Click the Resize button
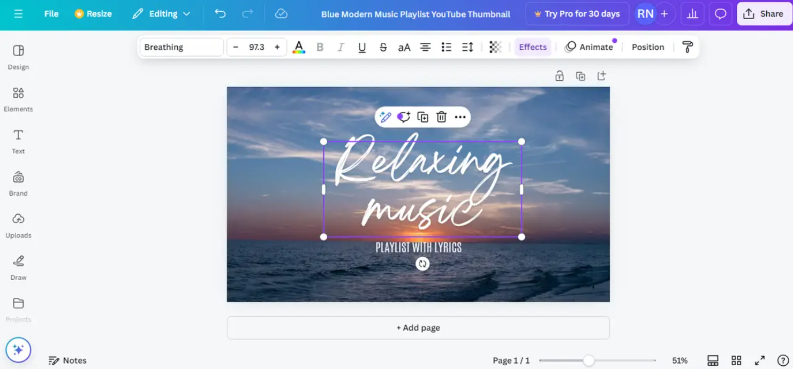 [x=93, y=14]
